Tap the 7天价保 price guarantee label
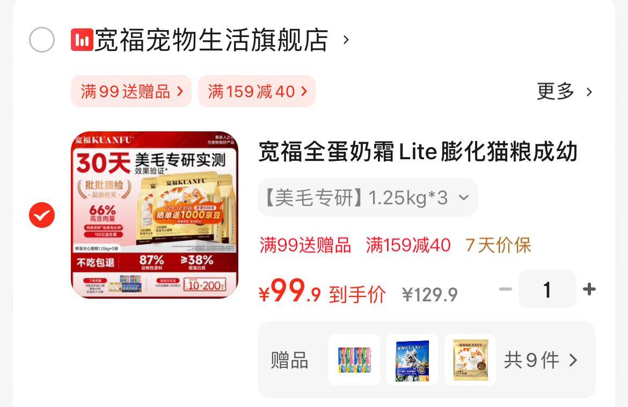628x407 pixels. (498, 245)
